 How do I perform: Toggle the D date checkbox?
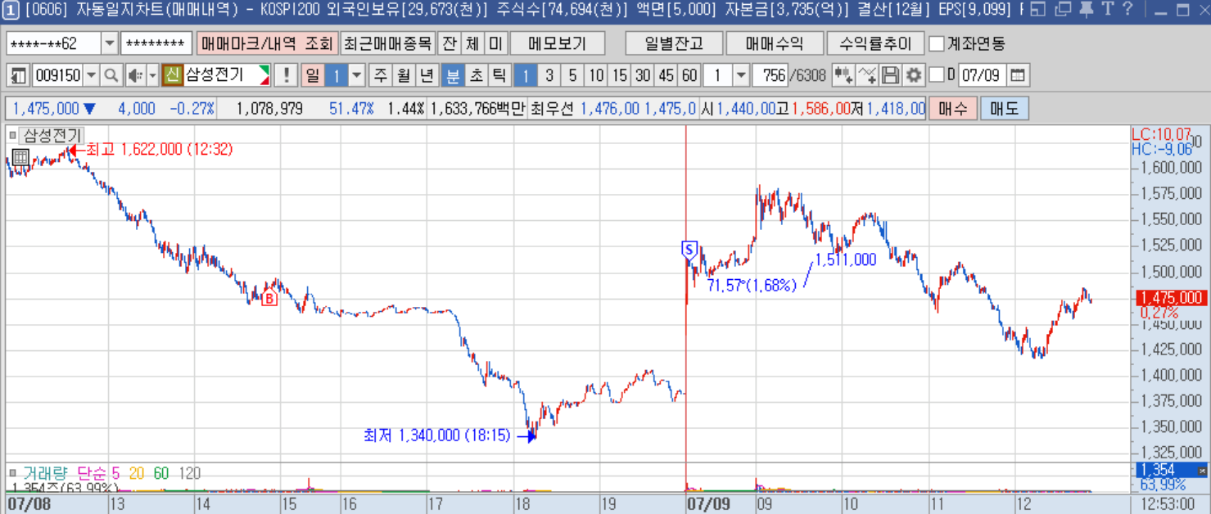(x=937, y=76)
